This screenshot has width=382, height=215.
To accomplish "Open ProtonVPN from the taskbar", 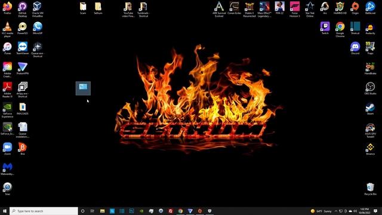I will point(190,211).
